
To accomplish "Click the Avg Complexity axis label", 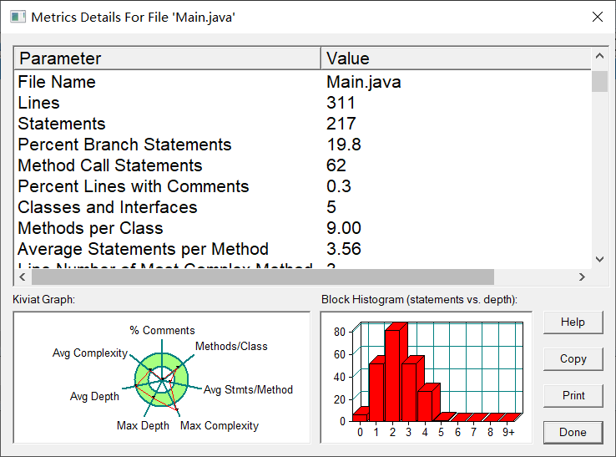I will coord(90,353).
